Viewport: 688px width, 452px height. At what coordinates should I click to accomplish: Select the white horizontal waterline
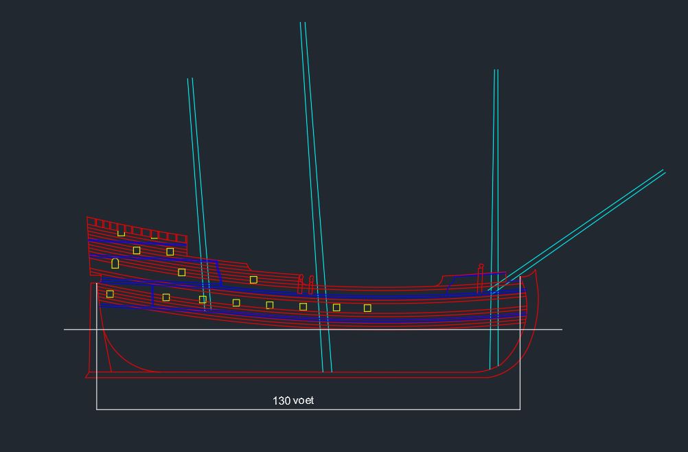click(313, 329)
